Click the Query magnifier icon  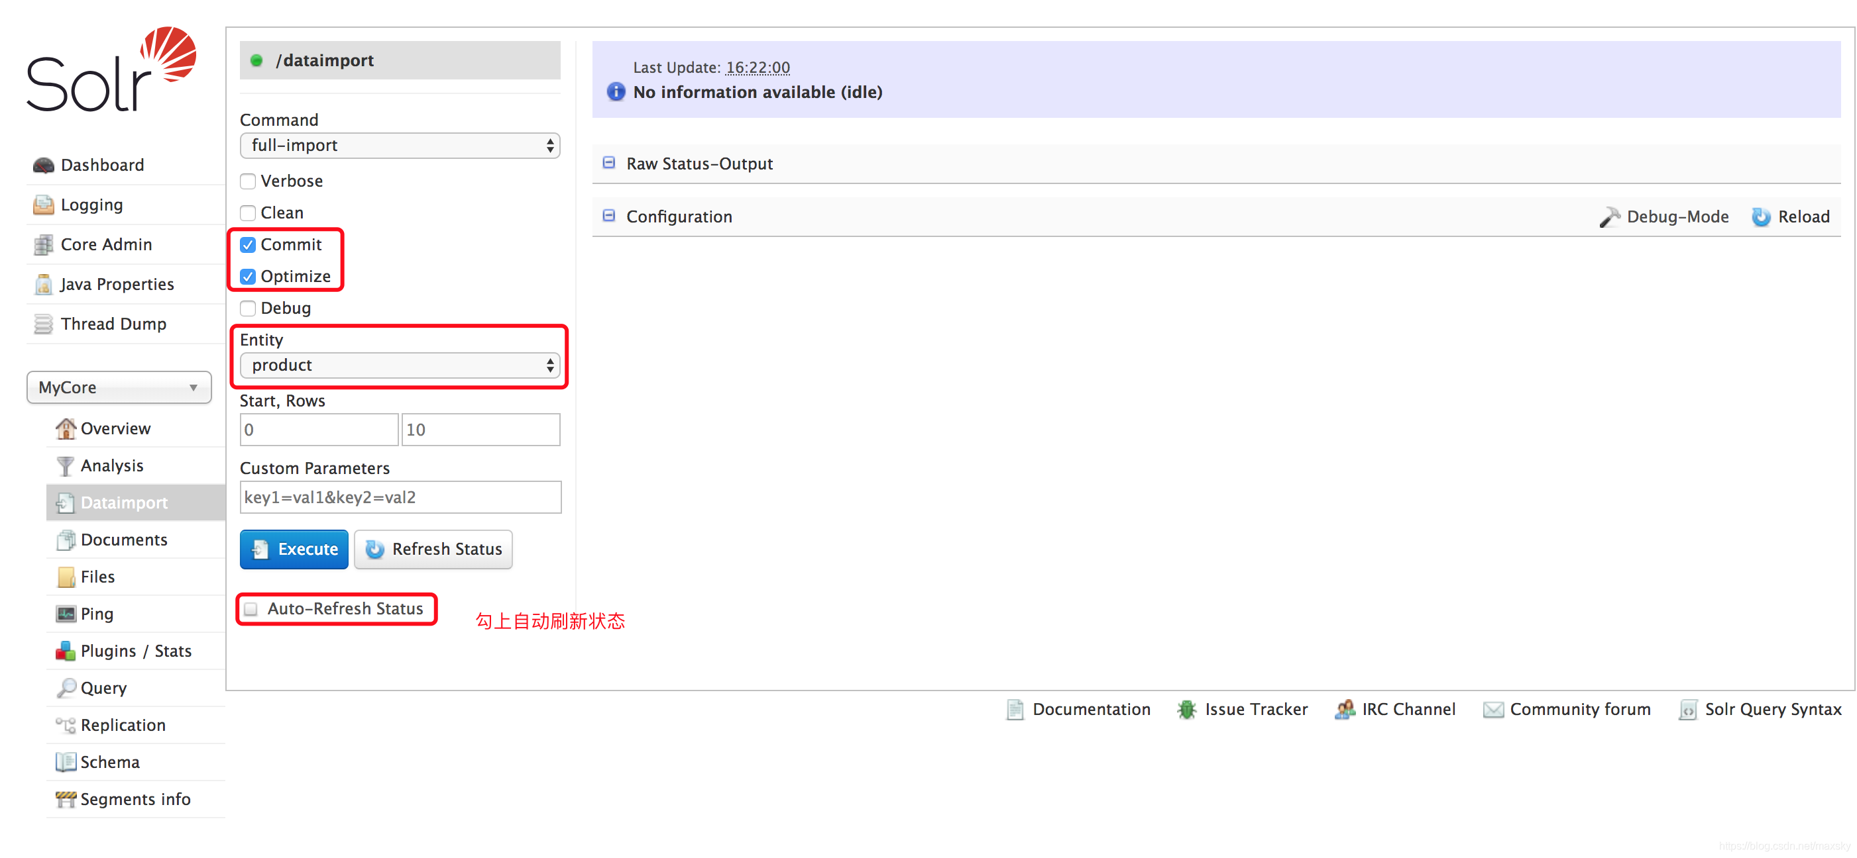[x=66, y=688]
